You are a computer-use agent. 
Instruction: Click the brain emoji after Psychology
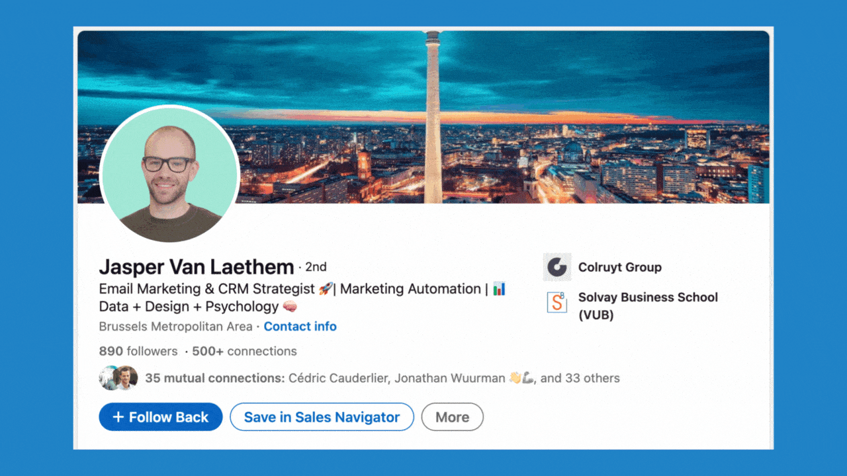tap(290, 307)
